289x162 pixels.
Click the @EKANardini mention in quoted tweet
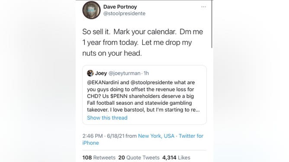[103, 83]
